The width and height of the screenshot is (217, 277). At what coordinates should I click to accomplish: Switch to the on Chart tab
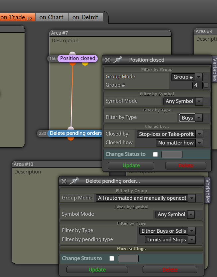pyautogui.click(x=52, y=17)
